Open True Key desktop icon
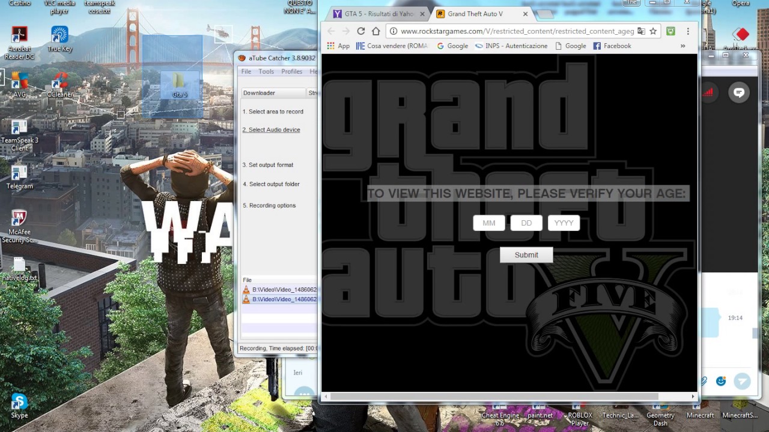Screen dimensions: 769x432 pyautogui.click(x=59, y=39)
